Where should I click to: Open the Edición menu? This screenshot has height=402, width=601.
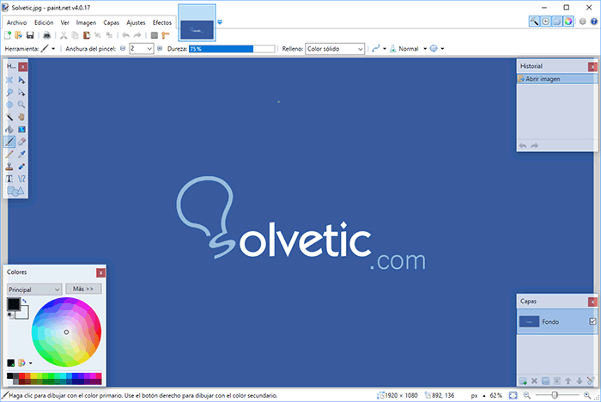(44, 22)
